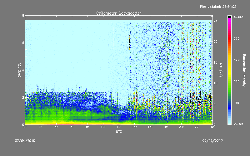The image size is (250, 156).
Task: Pick the black segment of the colorbar
Action: tap(229, 17)
